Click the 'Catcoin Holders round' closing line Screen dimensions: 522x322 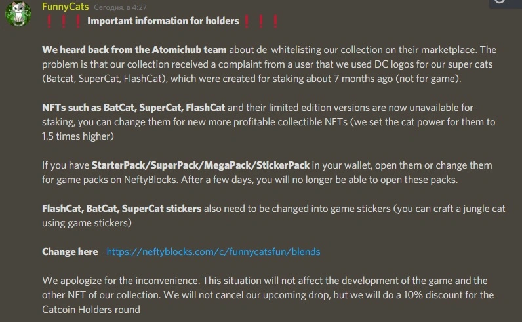[x=91, y=310]
